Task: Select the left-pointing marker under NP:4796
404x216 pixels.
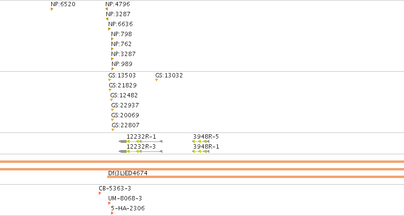Action: tap(106, 9)
